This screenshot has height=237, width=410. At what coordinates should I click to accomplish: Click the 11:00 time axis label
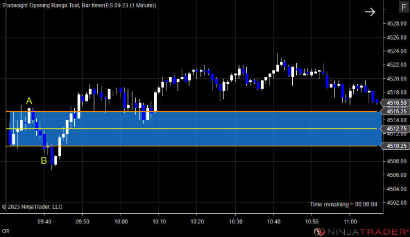click(x=350, y=222)
